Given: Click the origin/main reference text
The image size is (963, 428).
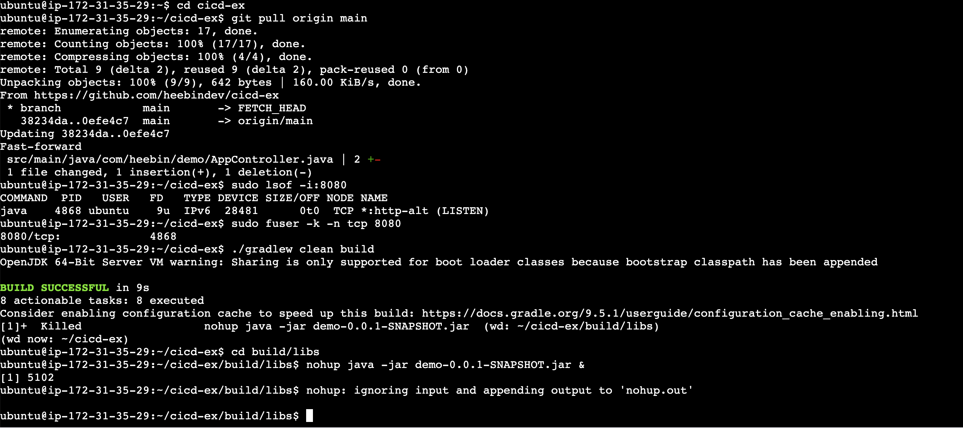Looking at the screenshot, I should click(x=276, y=121).
